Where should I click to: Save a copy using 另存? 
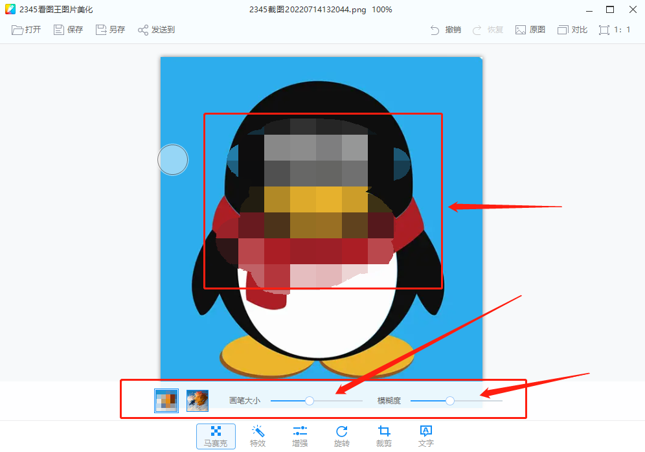pos(109,29)
